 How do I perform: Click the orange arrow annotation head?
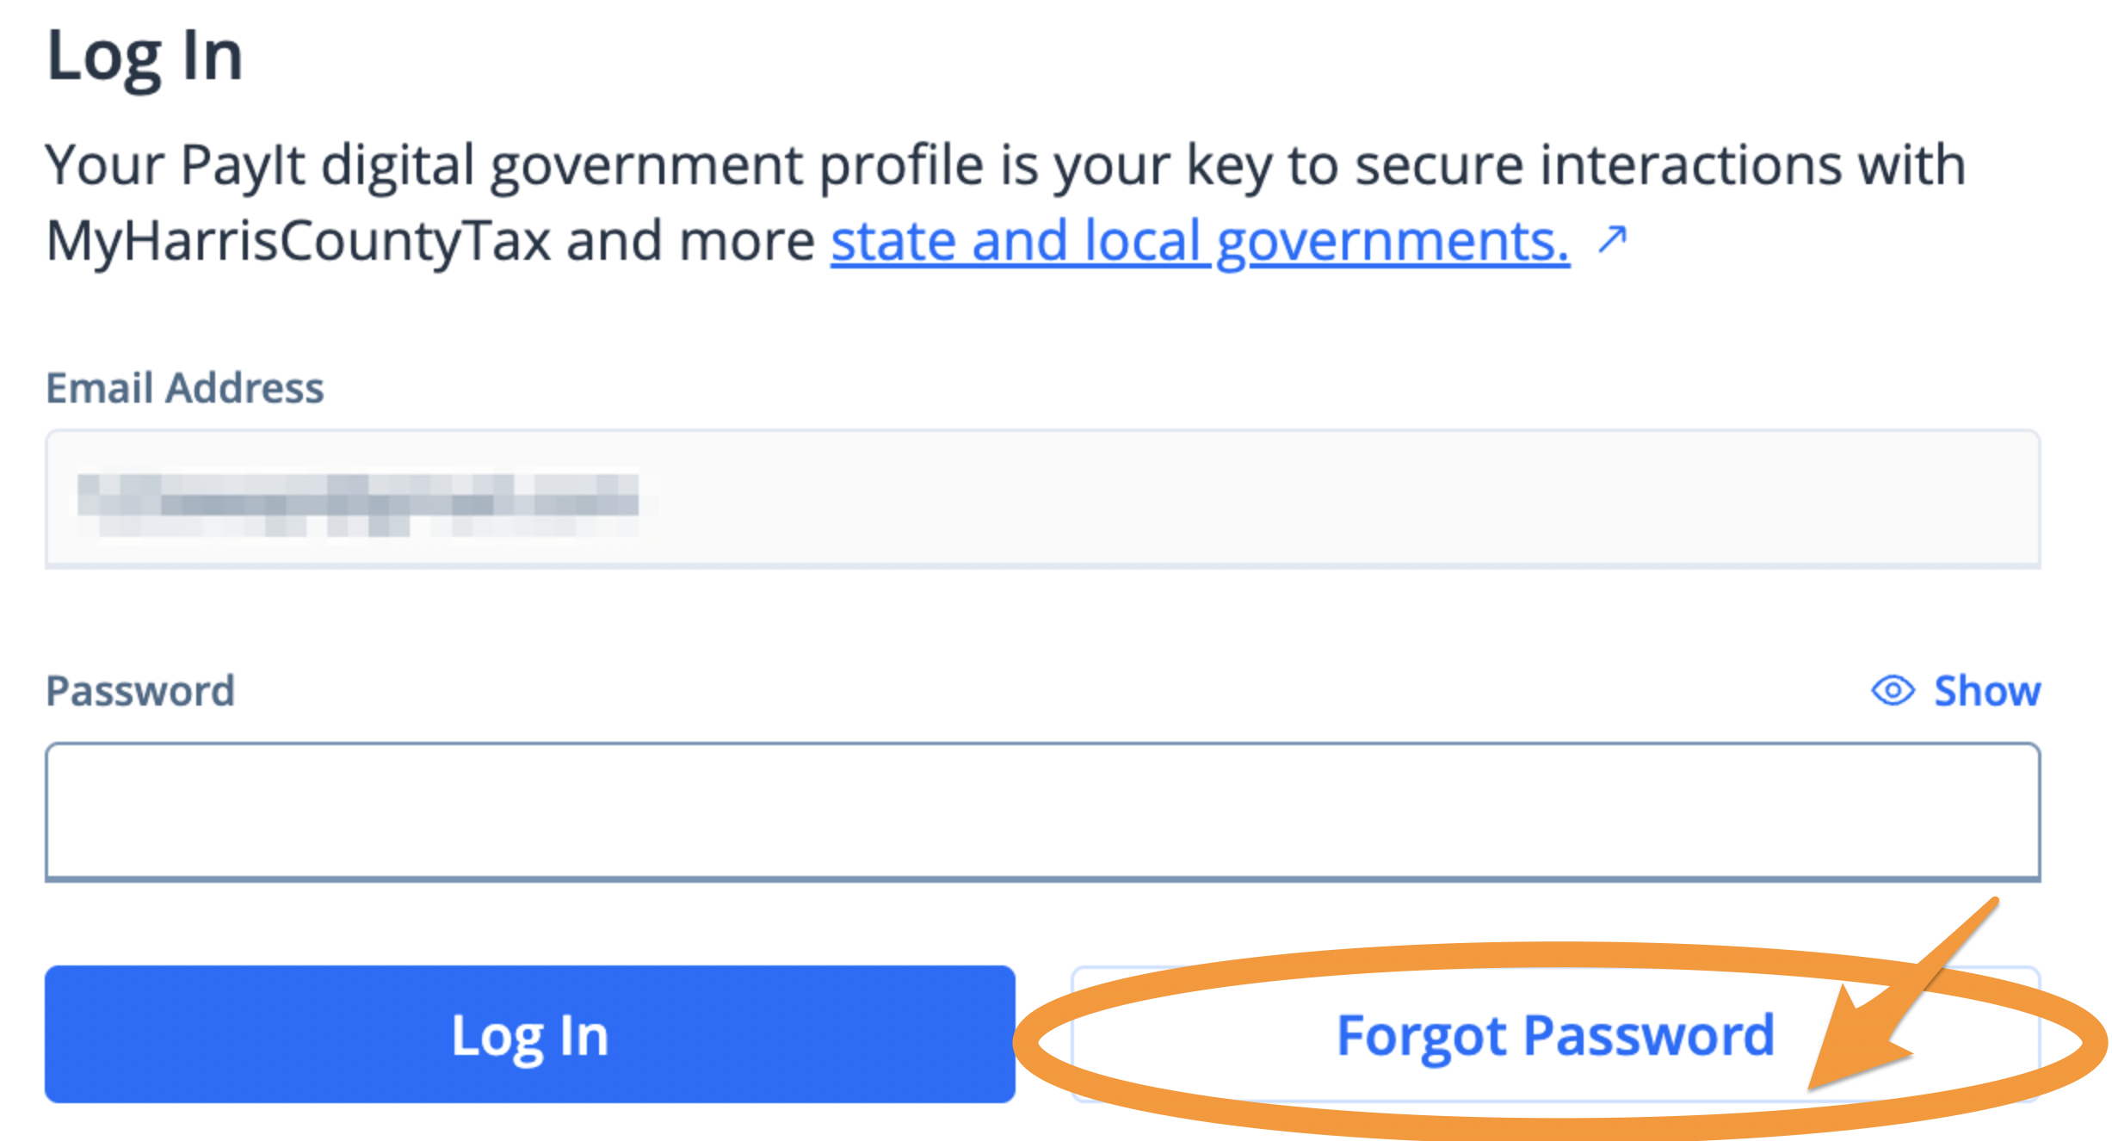(x=1850, y=1045)
